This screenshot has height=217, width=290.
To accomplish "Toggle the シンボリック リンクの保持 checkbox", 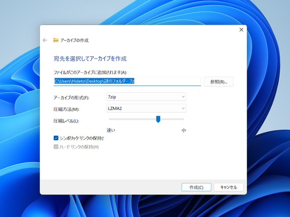I will [x=56, y=138].
